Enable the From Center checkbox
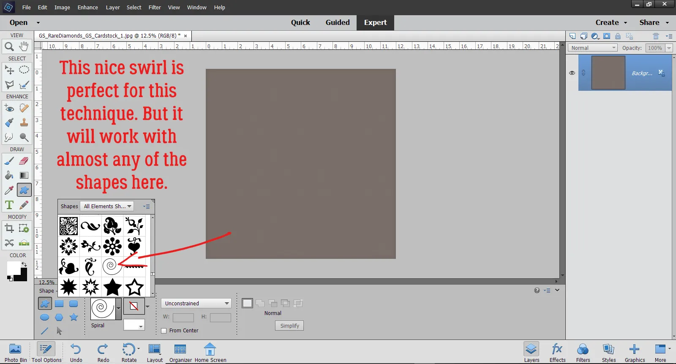676x364 pixels. pos(164,331)
